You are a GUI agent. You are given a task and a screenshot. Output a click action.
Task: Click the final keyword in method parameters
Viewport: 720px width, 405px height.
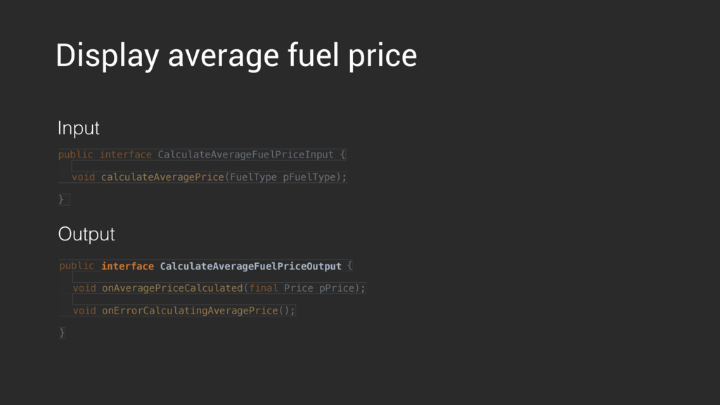pyautogui.click(x=264, y=288)
